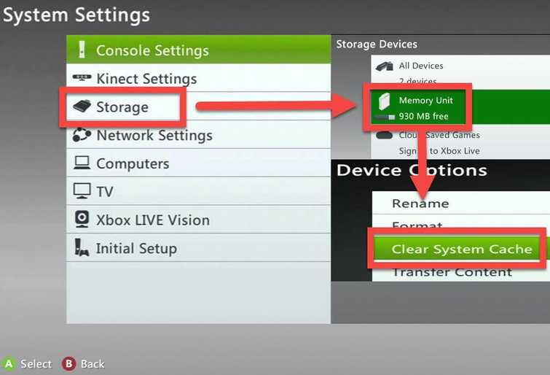Click the Kinect sensor icon
The width and height of the screenshot is (550, 375).
(82, 77)
